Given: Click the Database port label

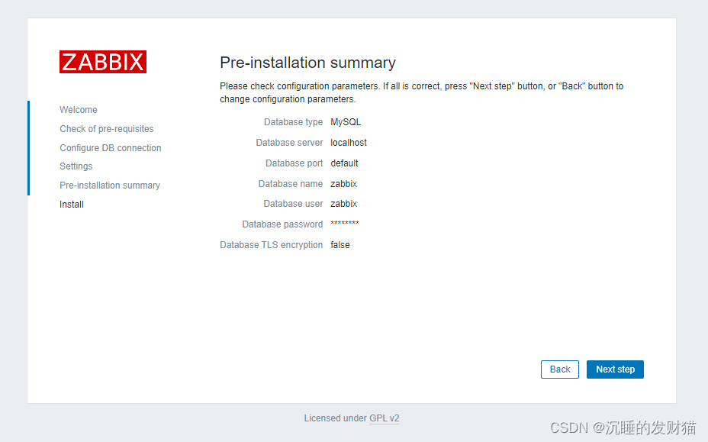Looking at the screenshot, I should 294,163.
